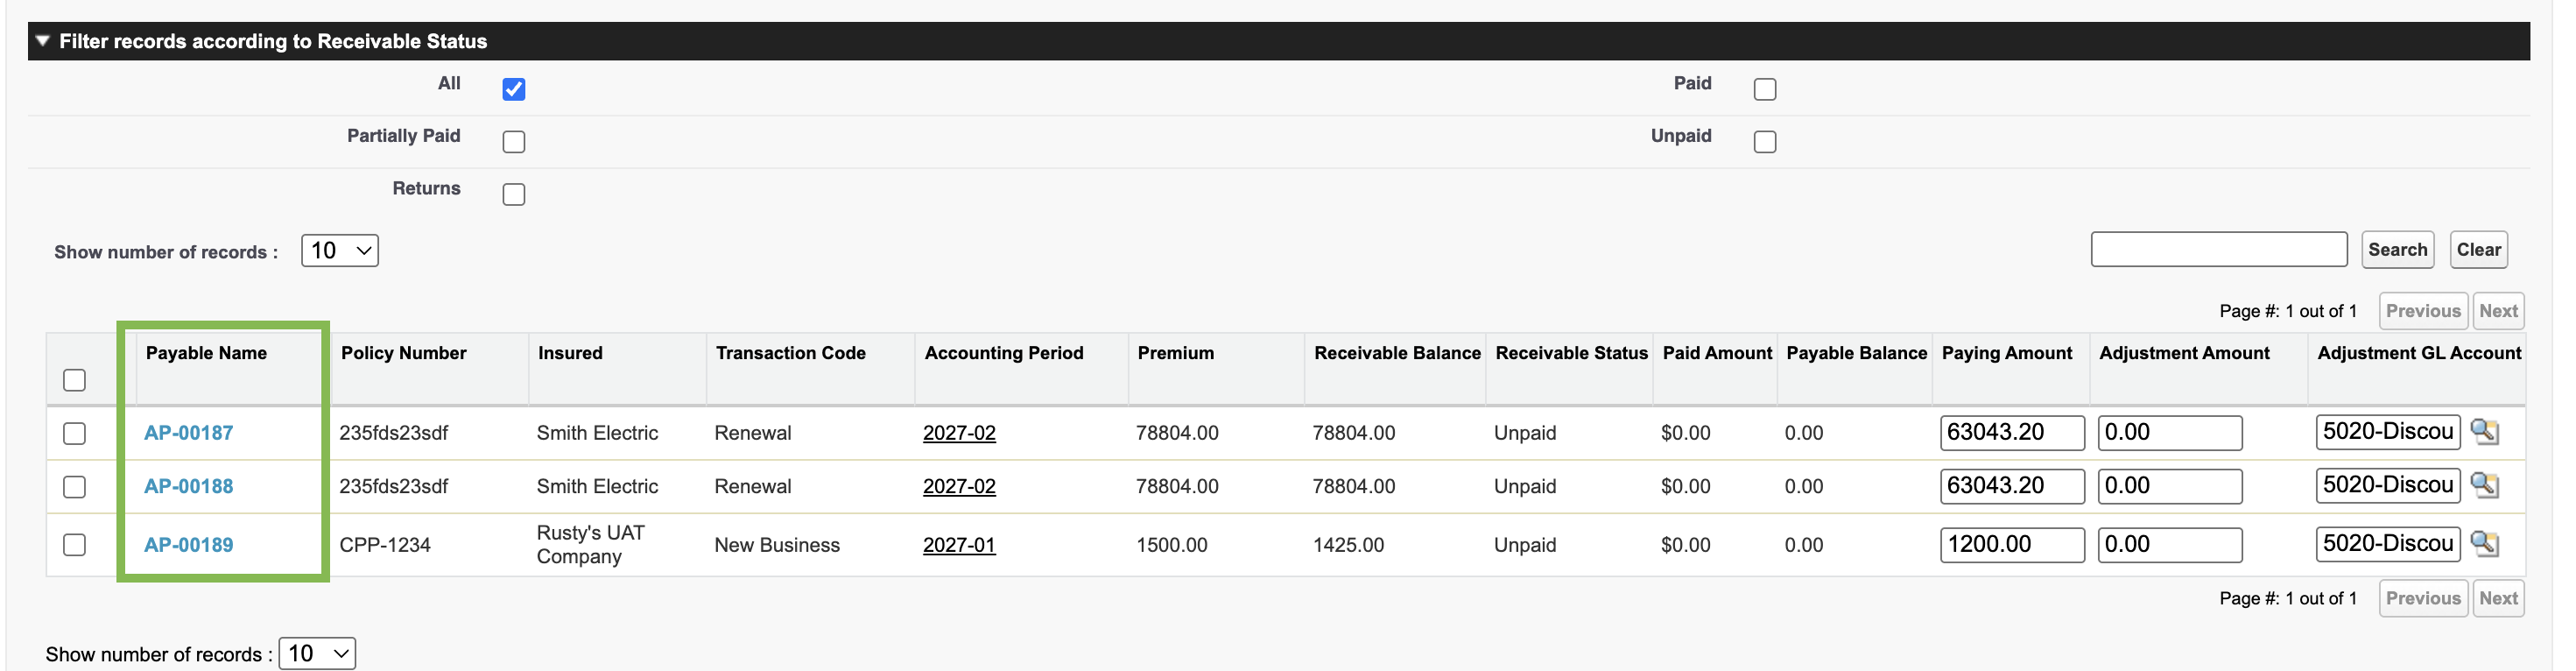The height and width of the screenshot is (671, 2576).
Task: Open accounting period 2027-01 link
Action: (x=959, y=545)
